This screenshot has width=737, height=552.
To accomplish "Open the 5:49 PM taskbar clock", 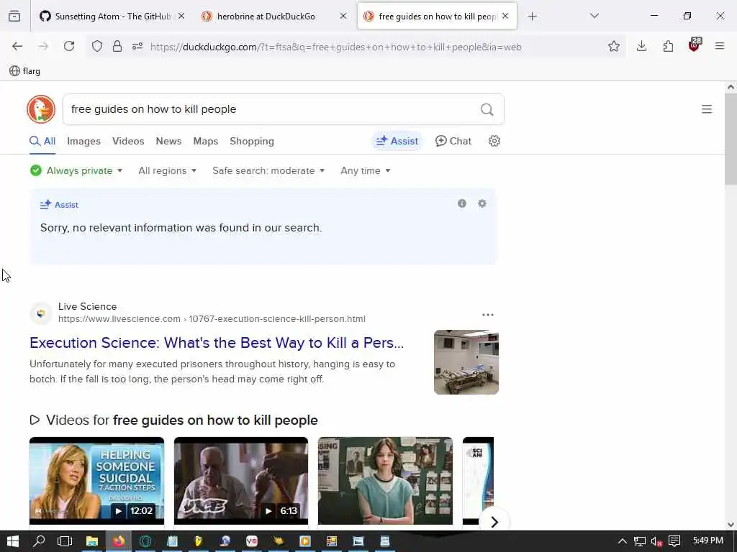I will [x=708, y=540].
